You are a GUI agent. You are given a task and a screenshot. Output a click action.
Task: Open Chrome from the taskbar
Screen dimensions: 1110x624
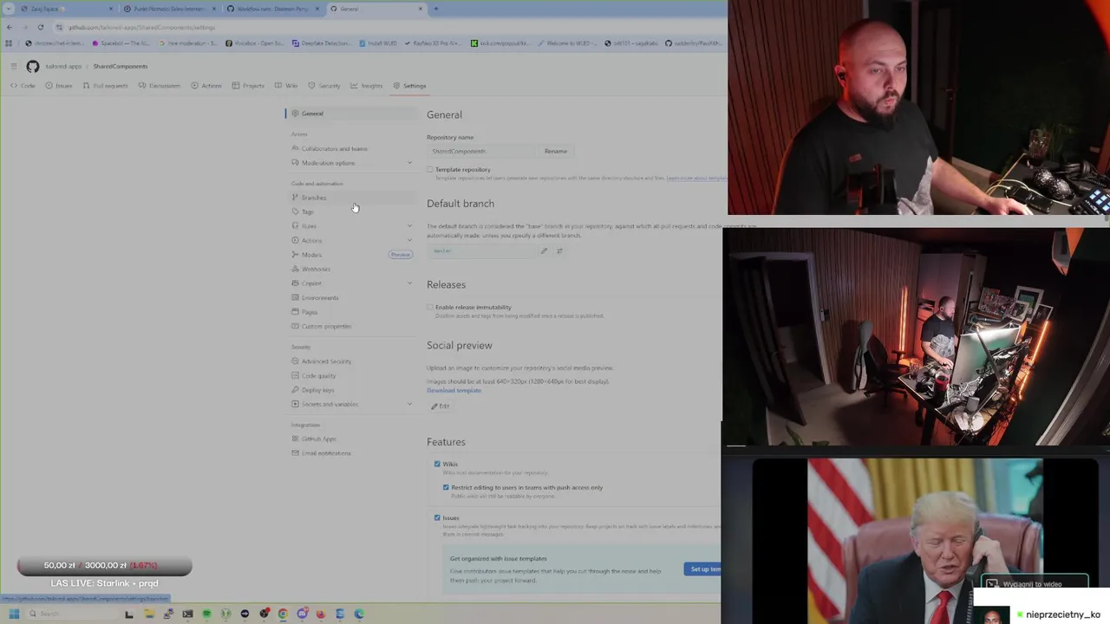click(283, 614)
